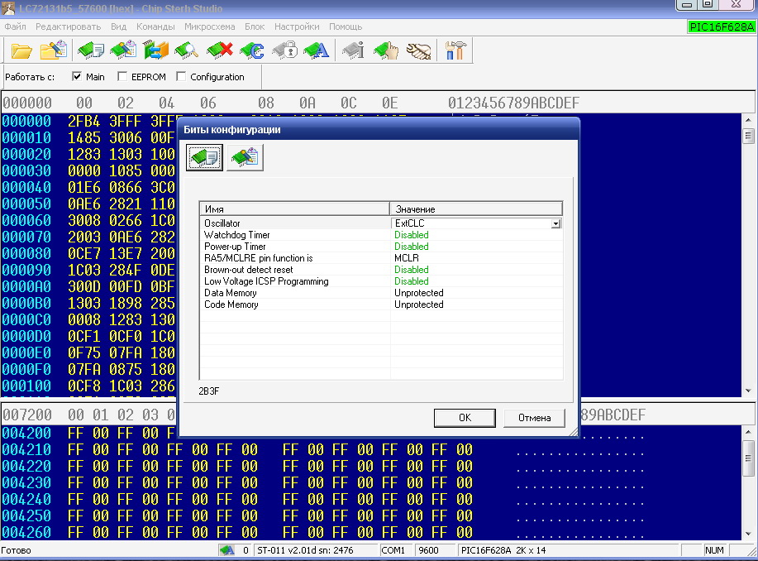
Task: Click the erase chip red X icon
Action: [219, 50]
